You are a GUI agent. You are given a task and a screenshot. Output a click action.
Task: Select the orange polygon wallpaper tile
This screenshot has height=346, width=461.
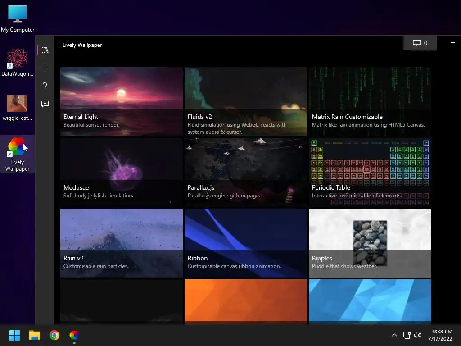click(x=246, y=302)
